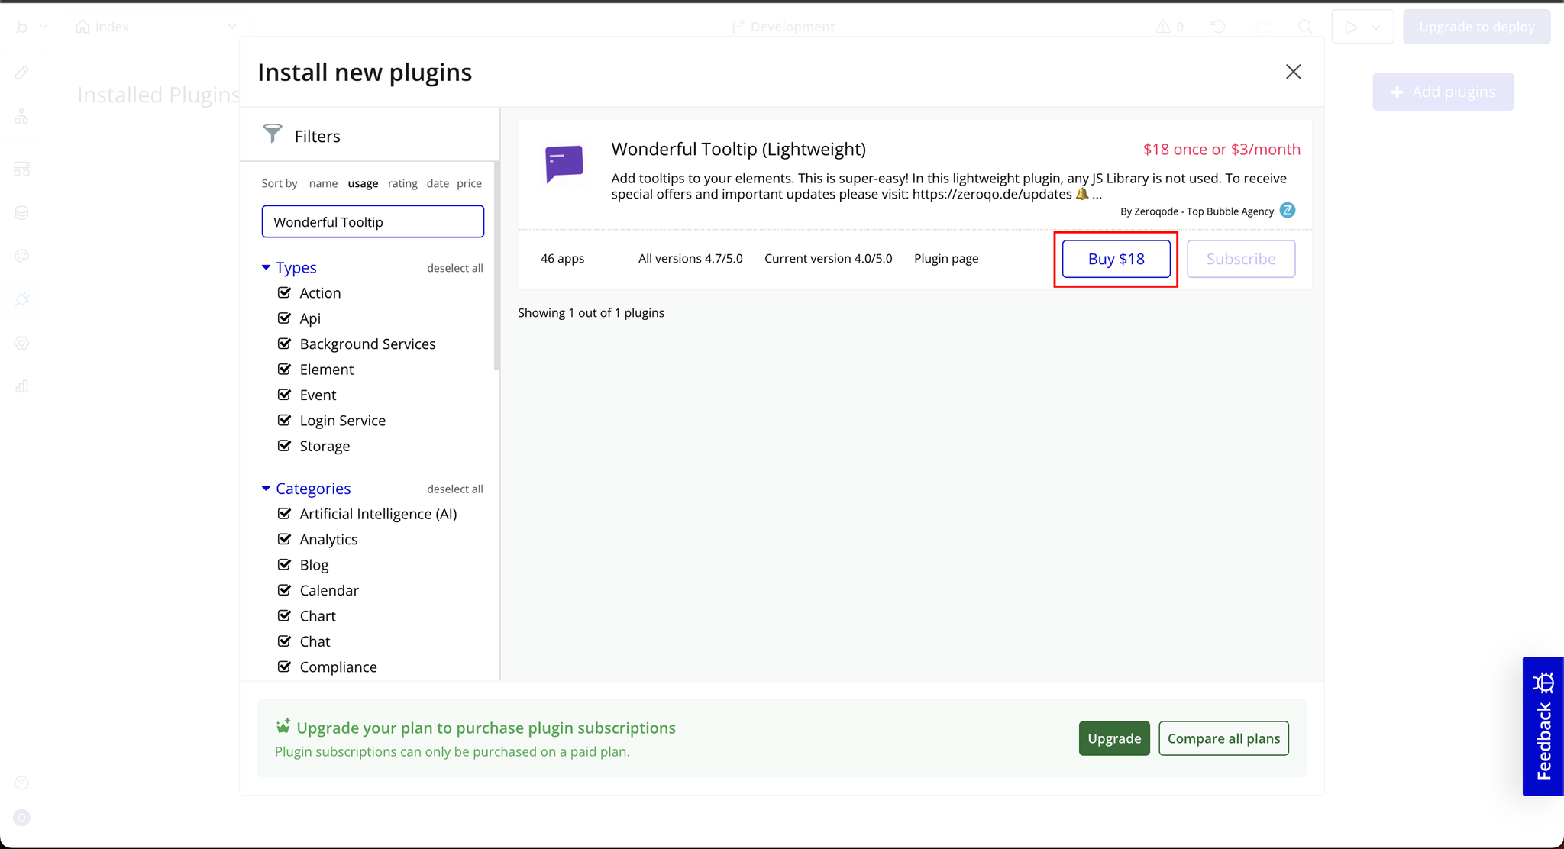
Task: Uncheck the Action type checkbox
Action: coord(284,292)
